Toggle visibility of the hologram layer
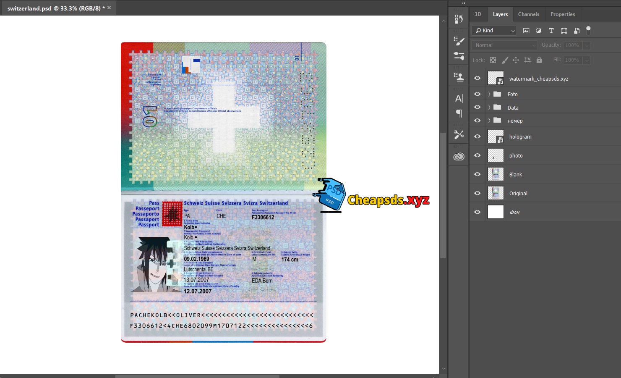Screen dimensions: 621x378 477,136
